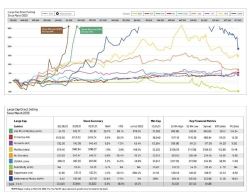Click the DJIA row label
The height and width of the screenshot is (195, 250).
(15, 184)
